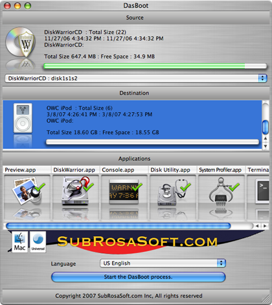Select the Preview.app icon
272x305 pixels.
click(x=27, y=191)
